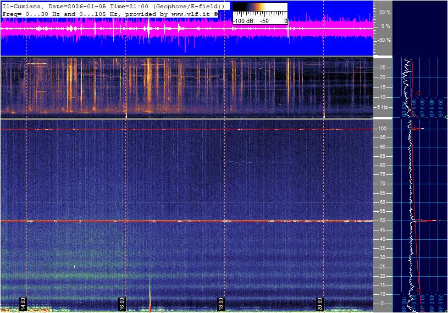
Task: Select the 20:00 time label
Action: [x=320, y=303]
